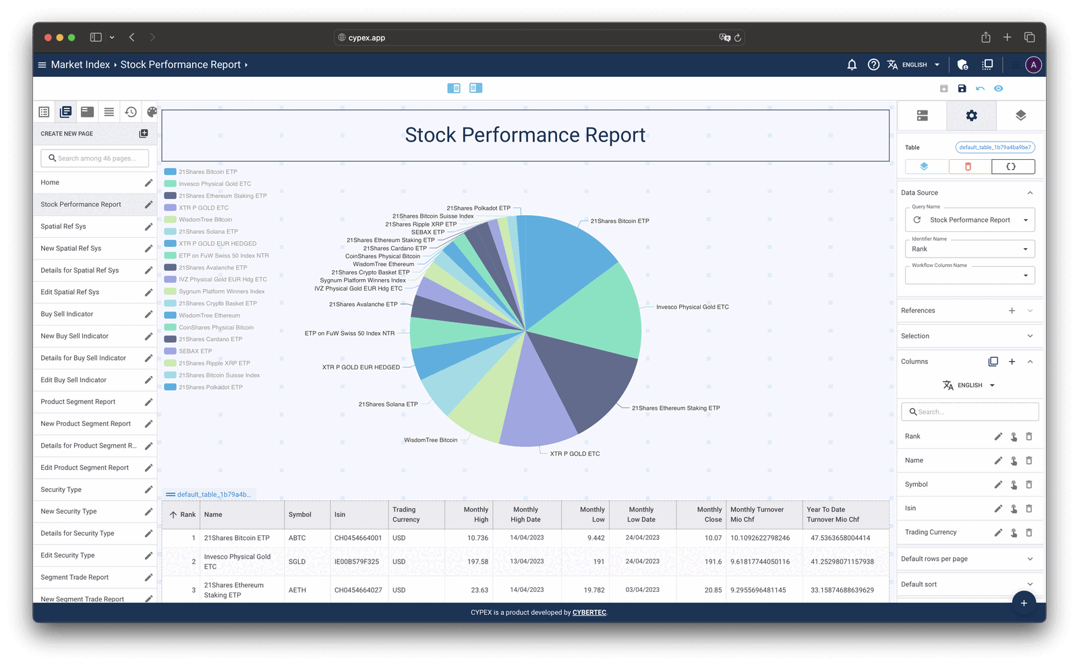Open the Segment Trade Report page

coord(74,578)
